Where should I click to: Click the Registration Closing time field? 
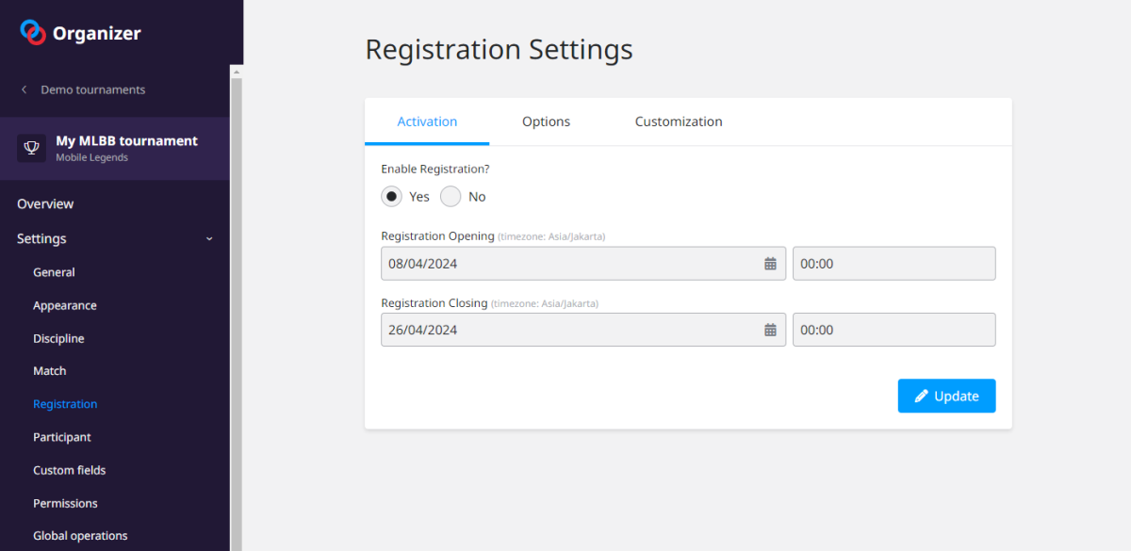point(893,330)
